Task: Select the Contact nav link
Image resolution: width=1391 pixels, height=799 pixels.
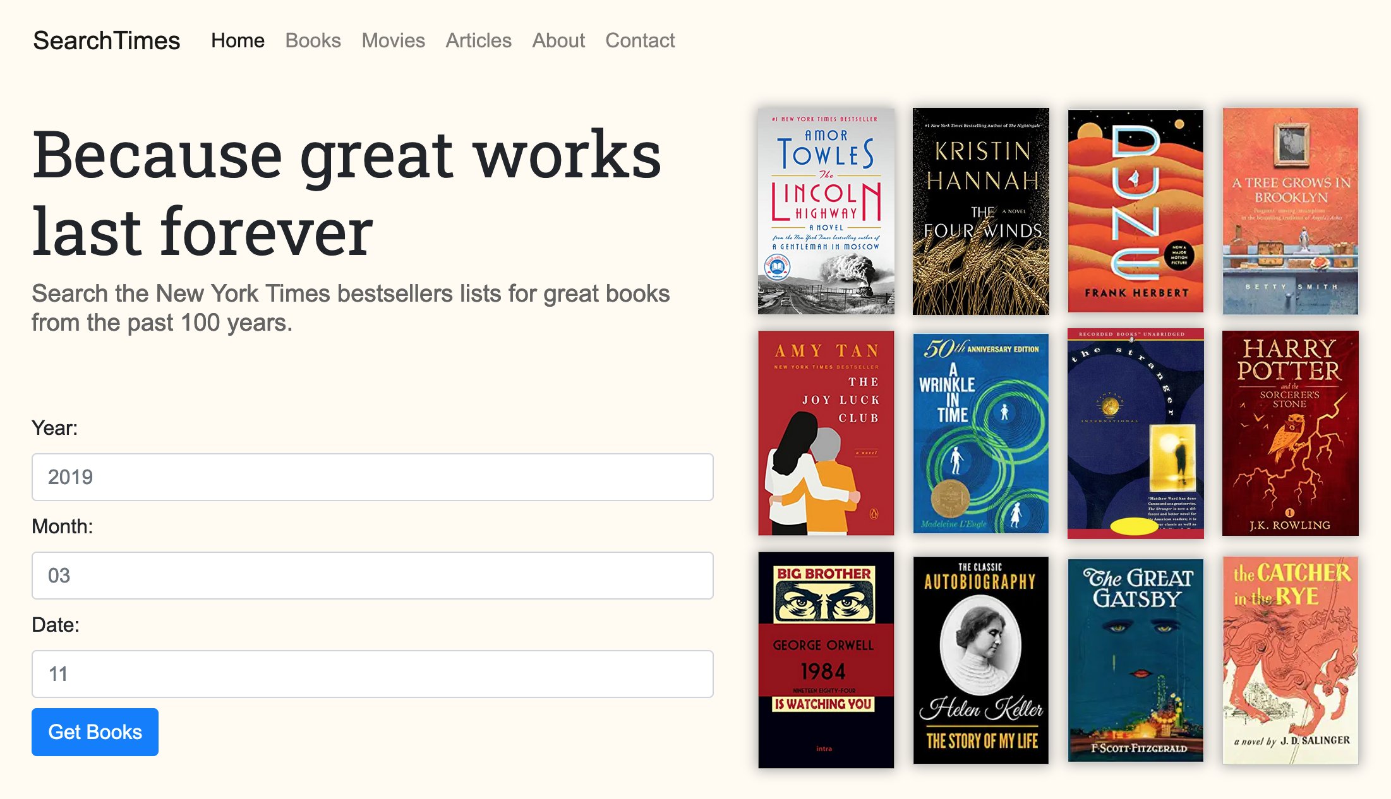Action: click(x=640, y=40)
